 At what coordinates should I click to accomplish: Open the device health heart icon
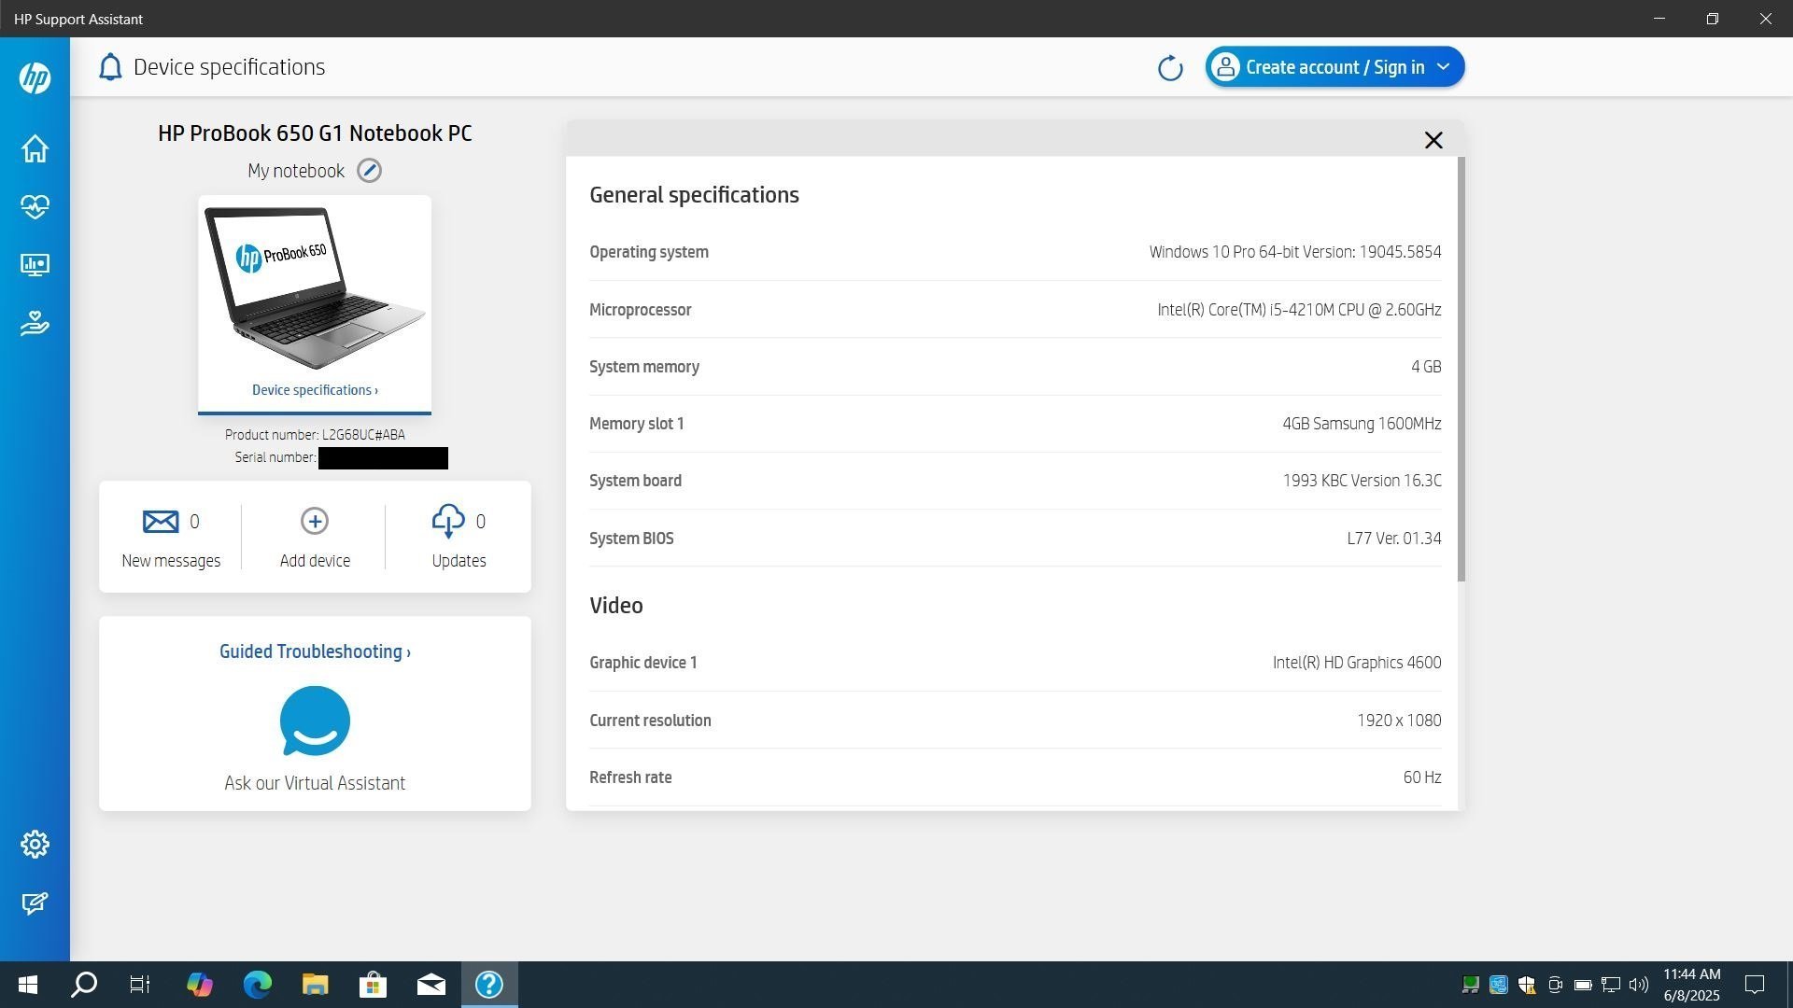click(x=35, y=206)
